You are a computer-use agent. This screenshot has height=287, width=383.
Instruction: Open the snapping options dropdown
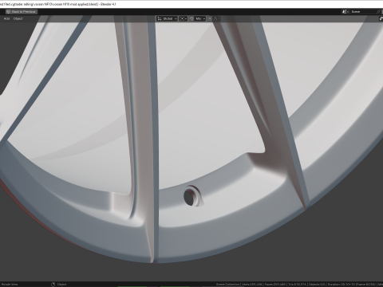(200, 18)
